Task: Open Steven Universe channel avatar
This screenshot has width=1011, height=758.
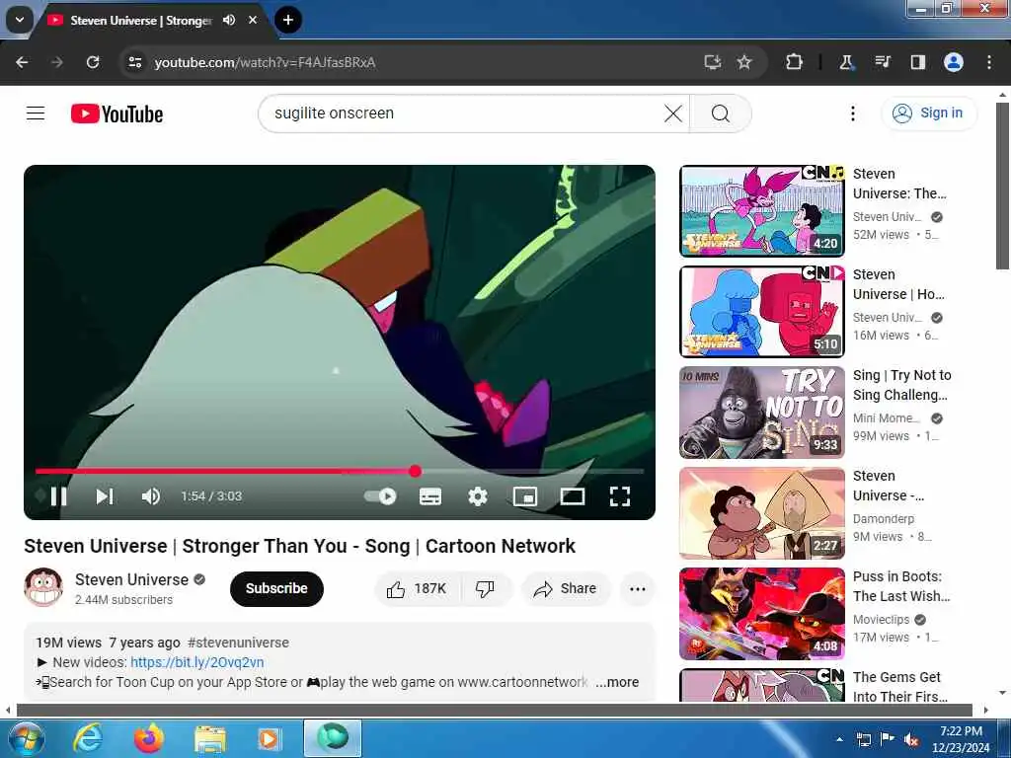Action: [x=43, y=587]
